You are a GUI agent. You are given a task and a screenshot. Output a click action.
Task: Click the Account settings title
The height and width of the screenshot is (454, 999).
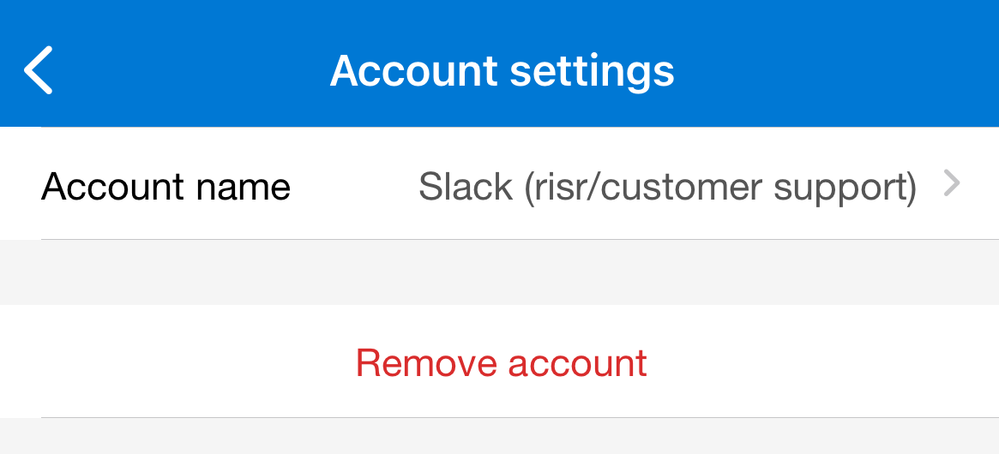(x=502, y=69)
